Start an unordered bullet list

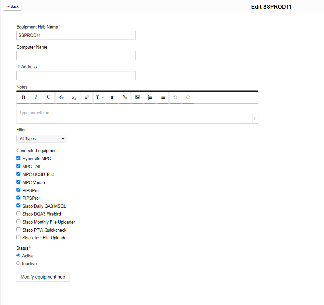[x=163, y=98]
